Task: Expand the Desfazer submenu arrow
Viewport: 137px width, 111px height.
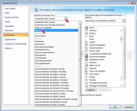Action: [121, 30]
